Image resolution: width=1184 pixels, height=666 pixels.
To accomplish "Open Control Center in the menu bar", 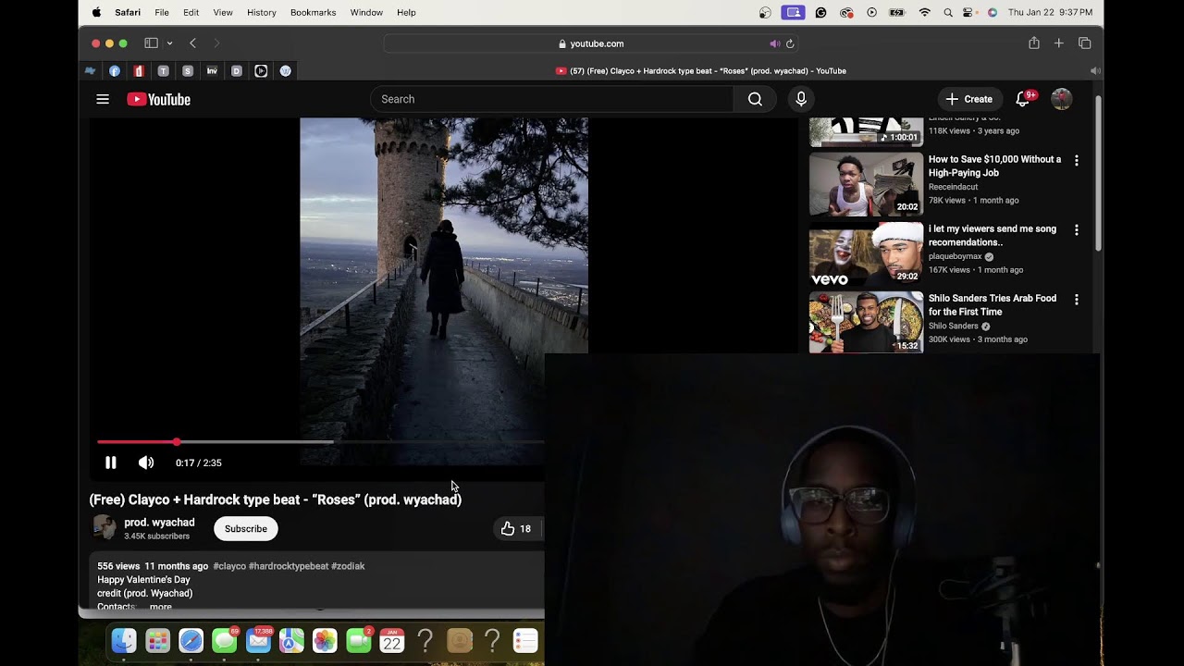I will pyautogui.click(x=968, y=12).
